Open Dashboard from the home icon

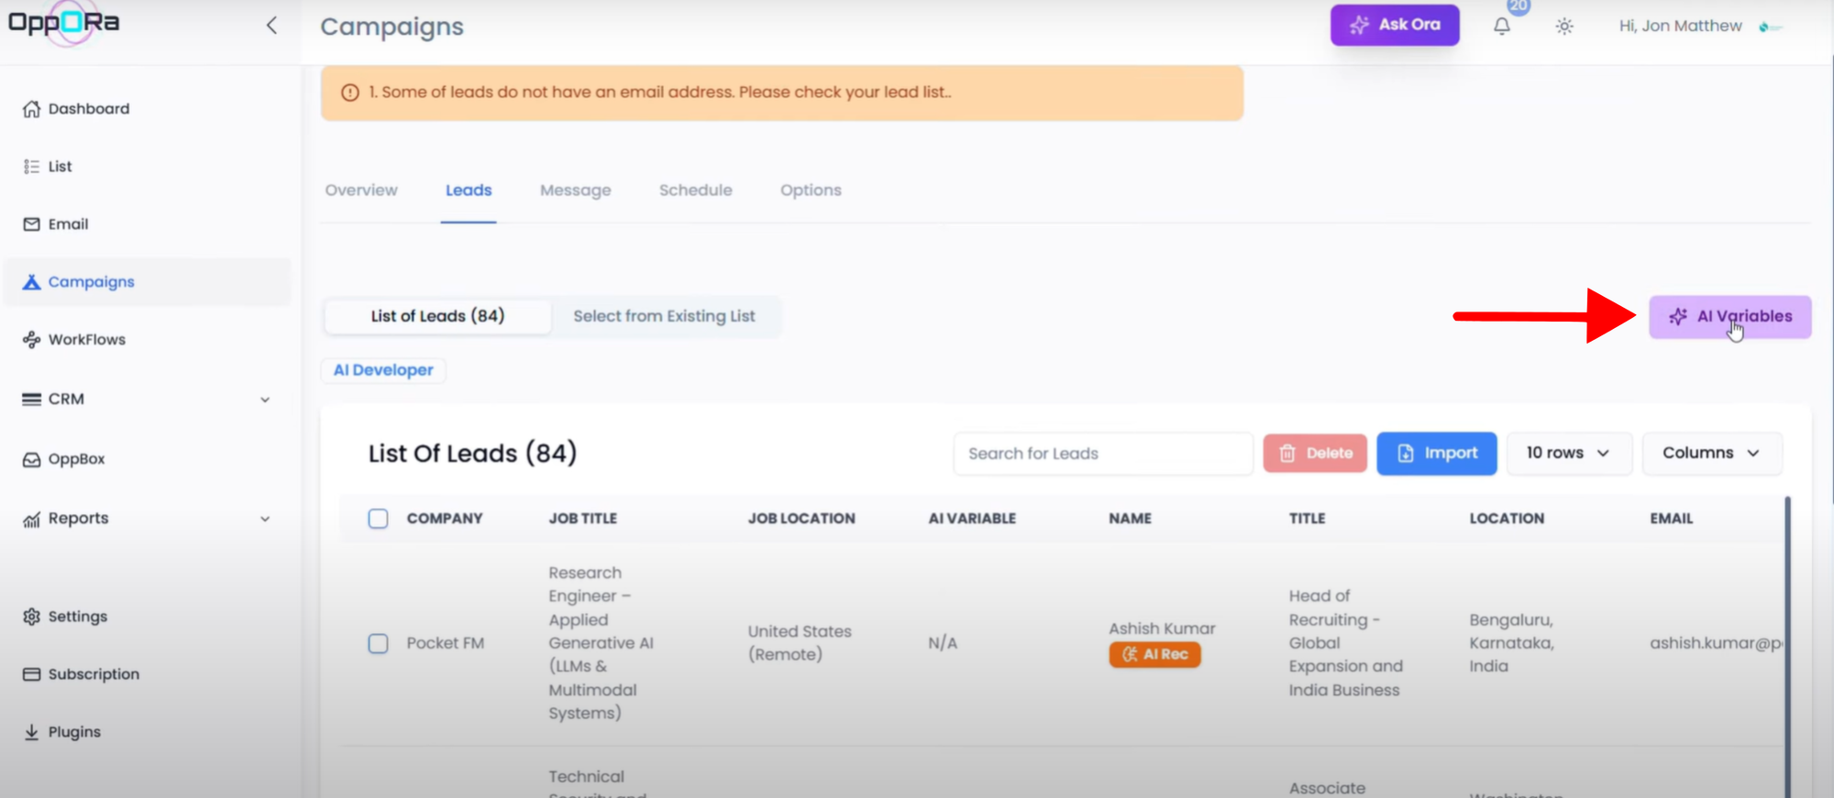pos(32,109)
